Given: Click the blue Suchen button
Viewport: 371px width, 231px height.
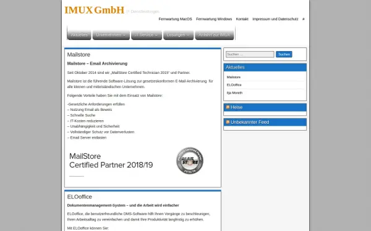Looking at the screenshot, I should coord(284,54).
